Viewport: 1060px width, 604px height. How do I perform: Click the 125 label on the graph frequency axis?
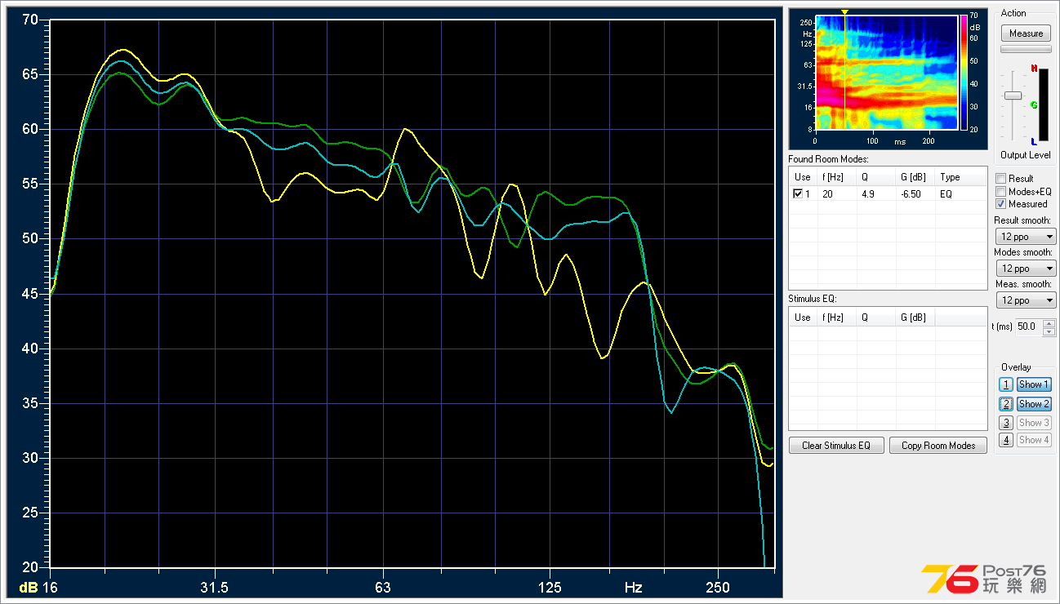coord(550,587)
